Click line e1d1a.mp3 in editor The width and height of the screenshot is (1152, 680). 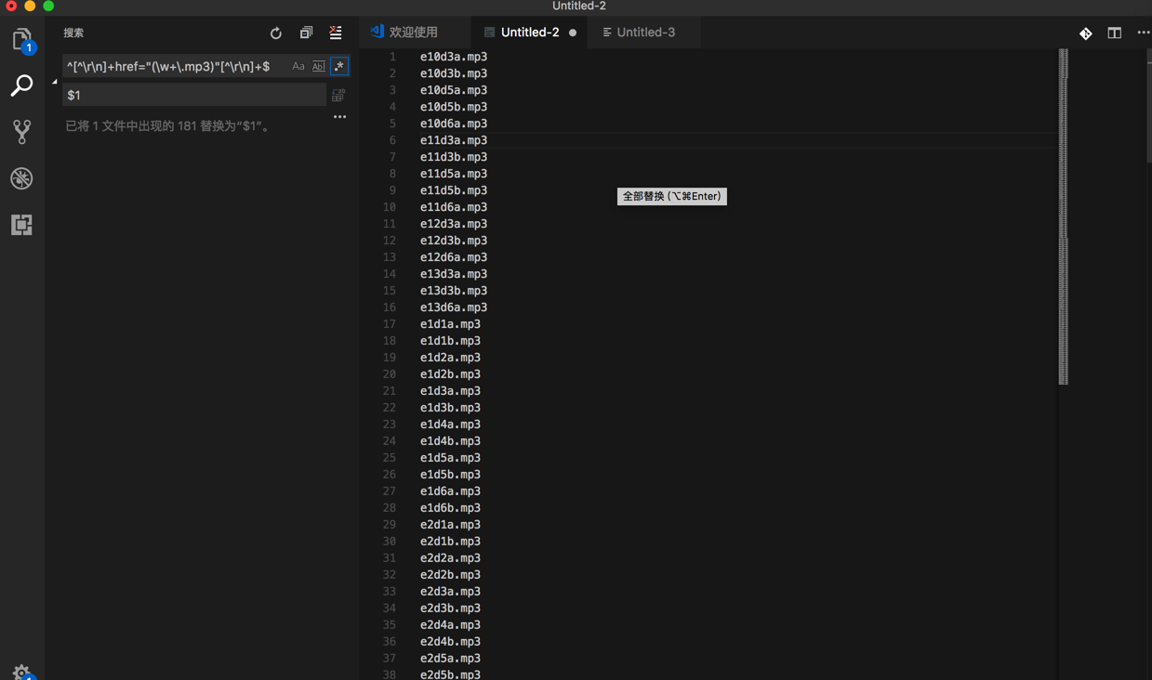(450, 324)
